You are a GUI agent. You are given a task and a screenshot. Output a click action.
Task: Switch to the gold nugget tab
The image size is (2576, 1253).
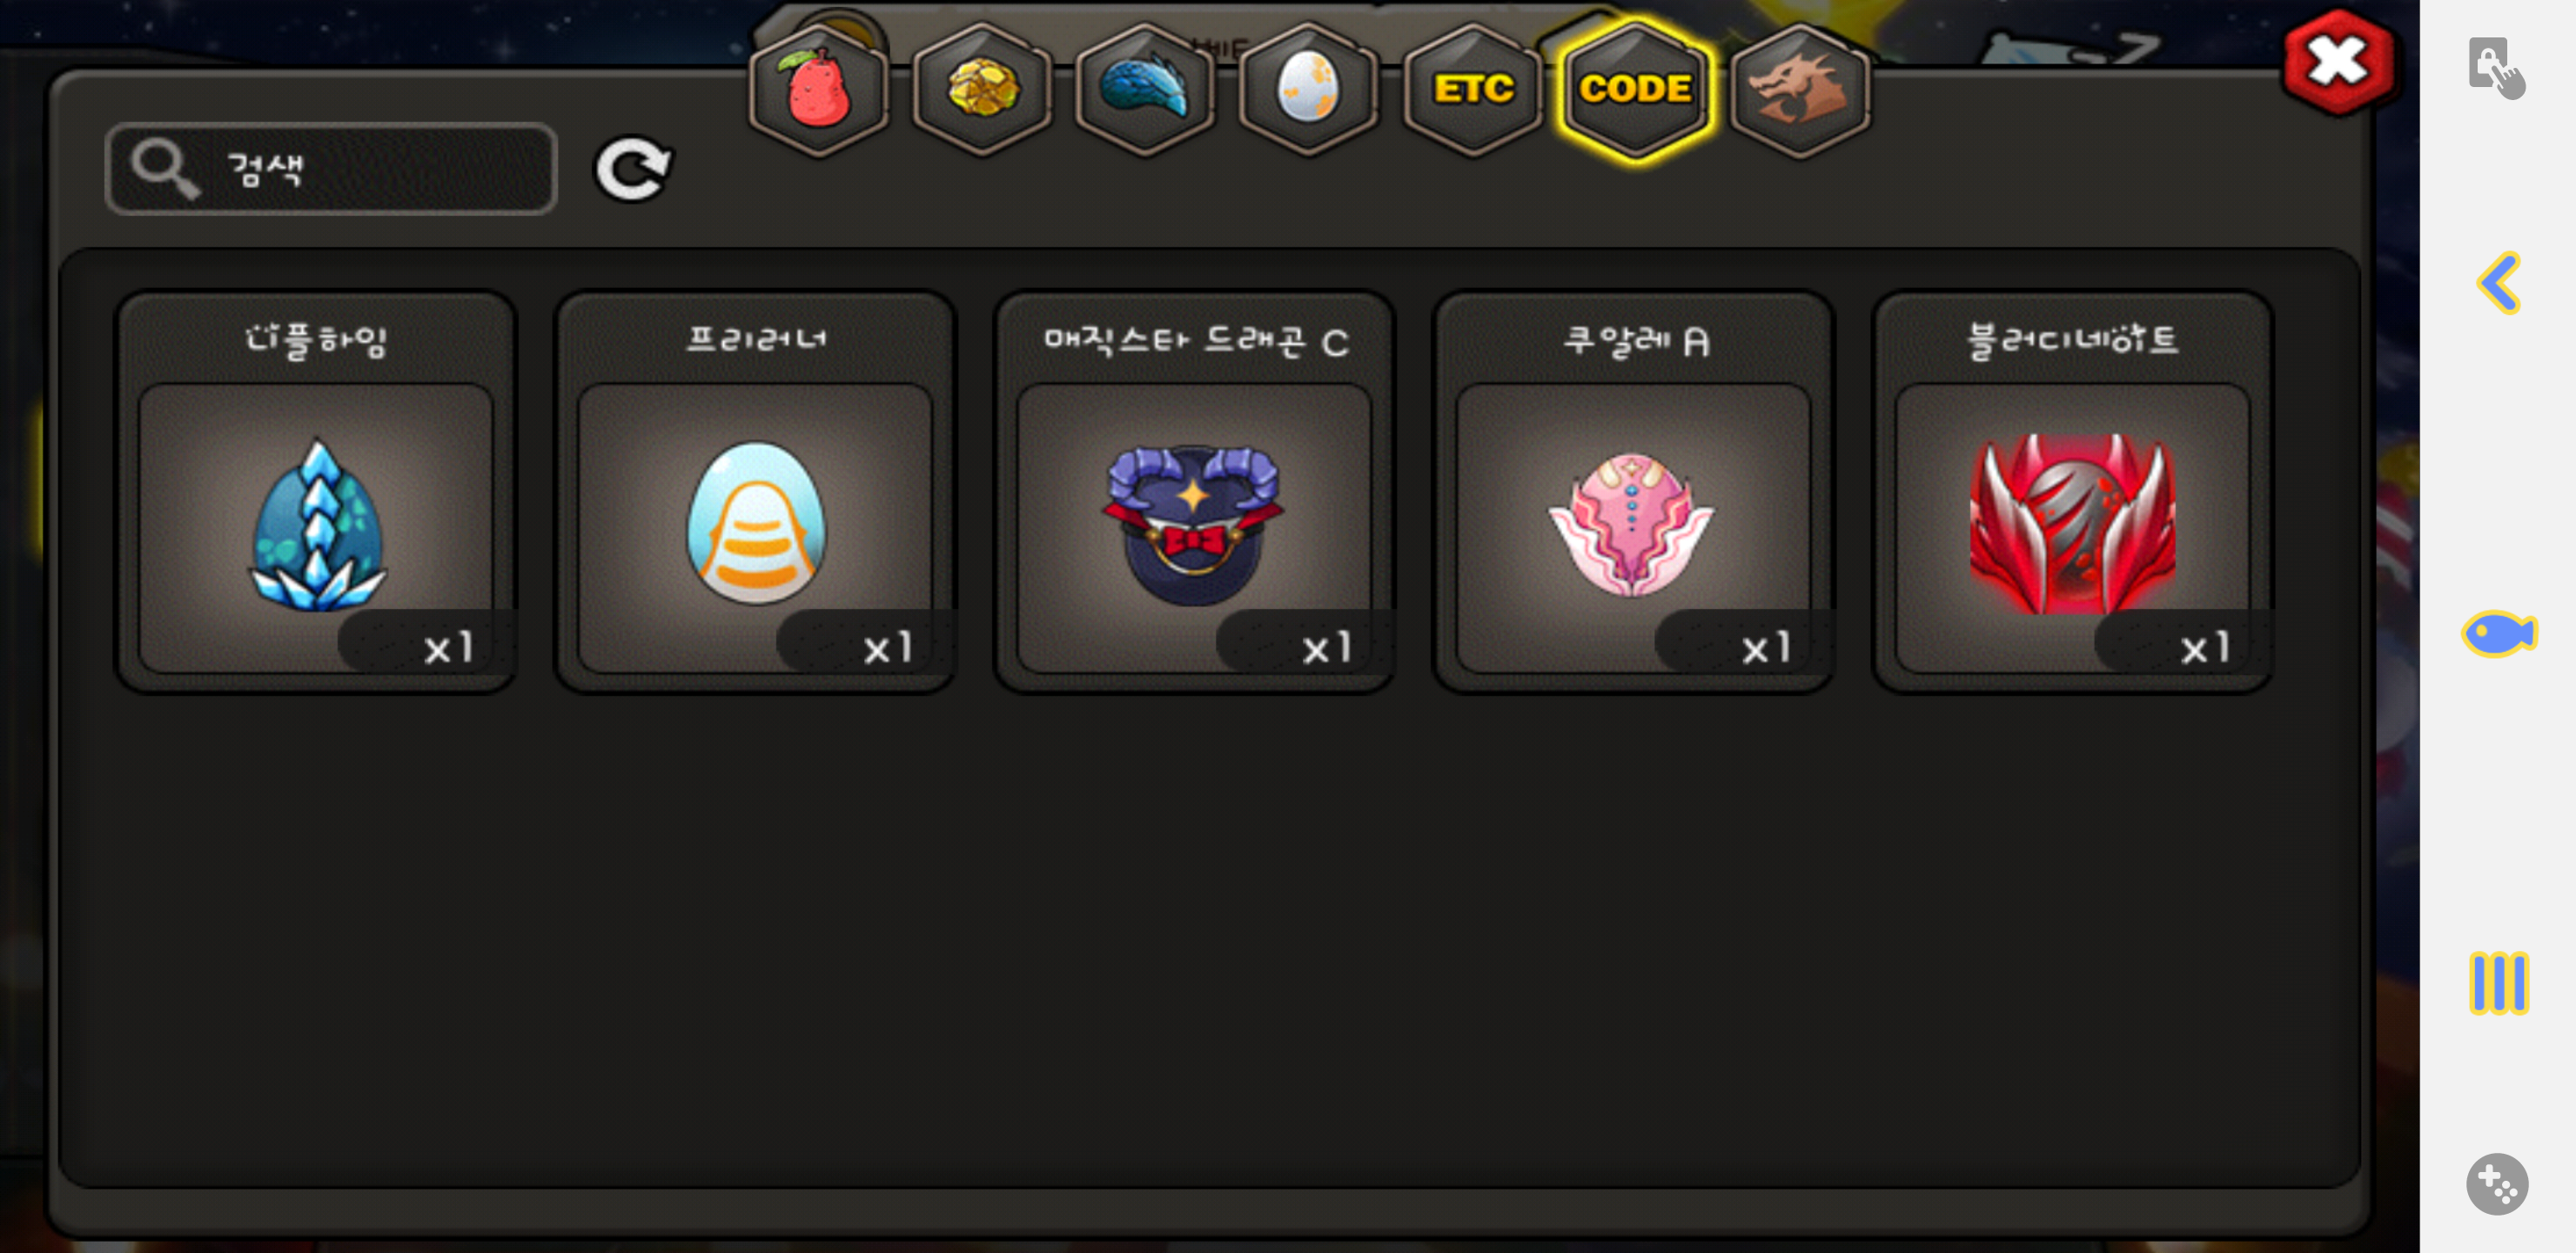point(982,89)
